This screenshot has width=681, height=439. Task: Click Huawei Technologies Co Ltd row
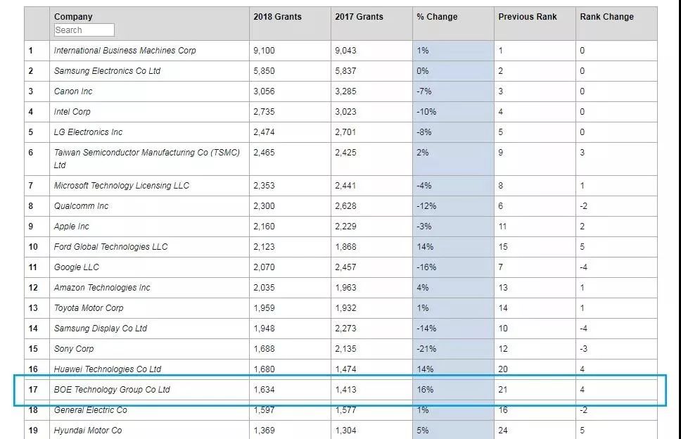[108, 369]
